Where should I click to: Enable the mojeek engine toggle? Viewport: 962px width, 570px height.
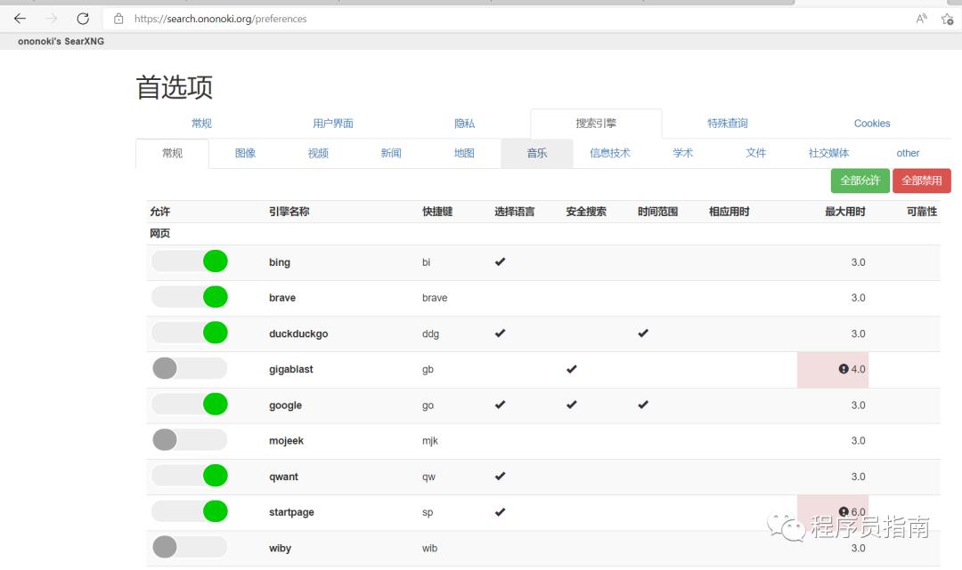pyautogui.click(x=190, y=439)
